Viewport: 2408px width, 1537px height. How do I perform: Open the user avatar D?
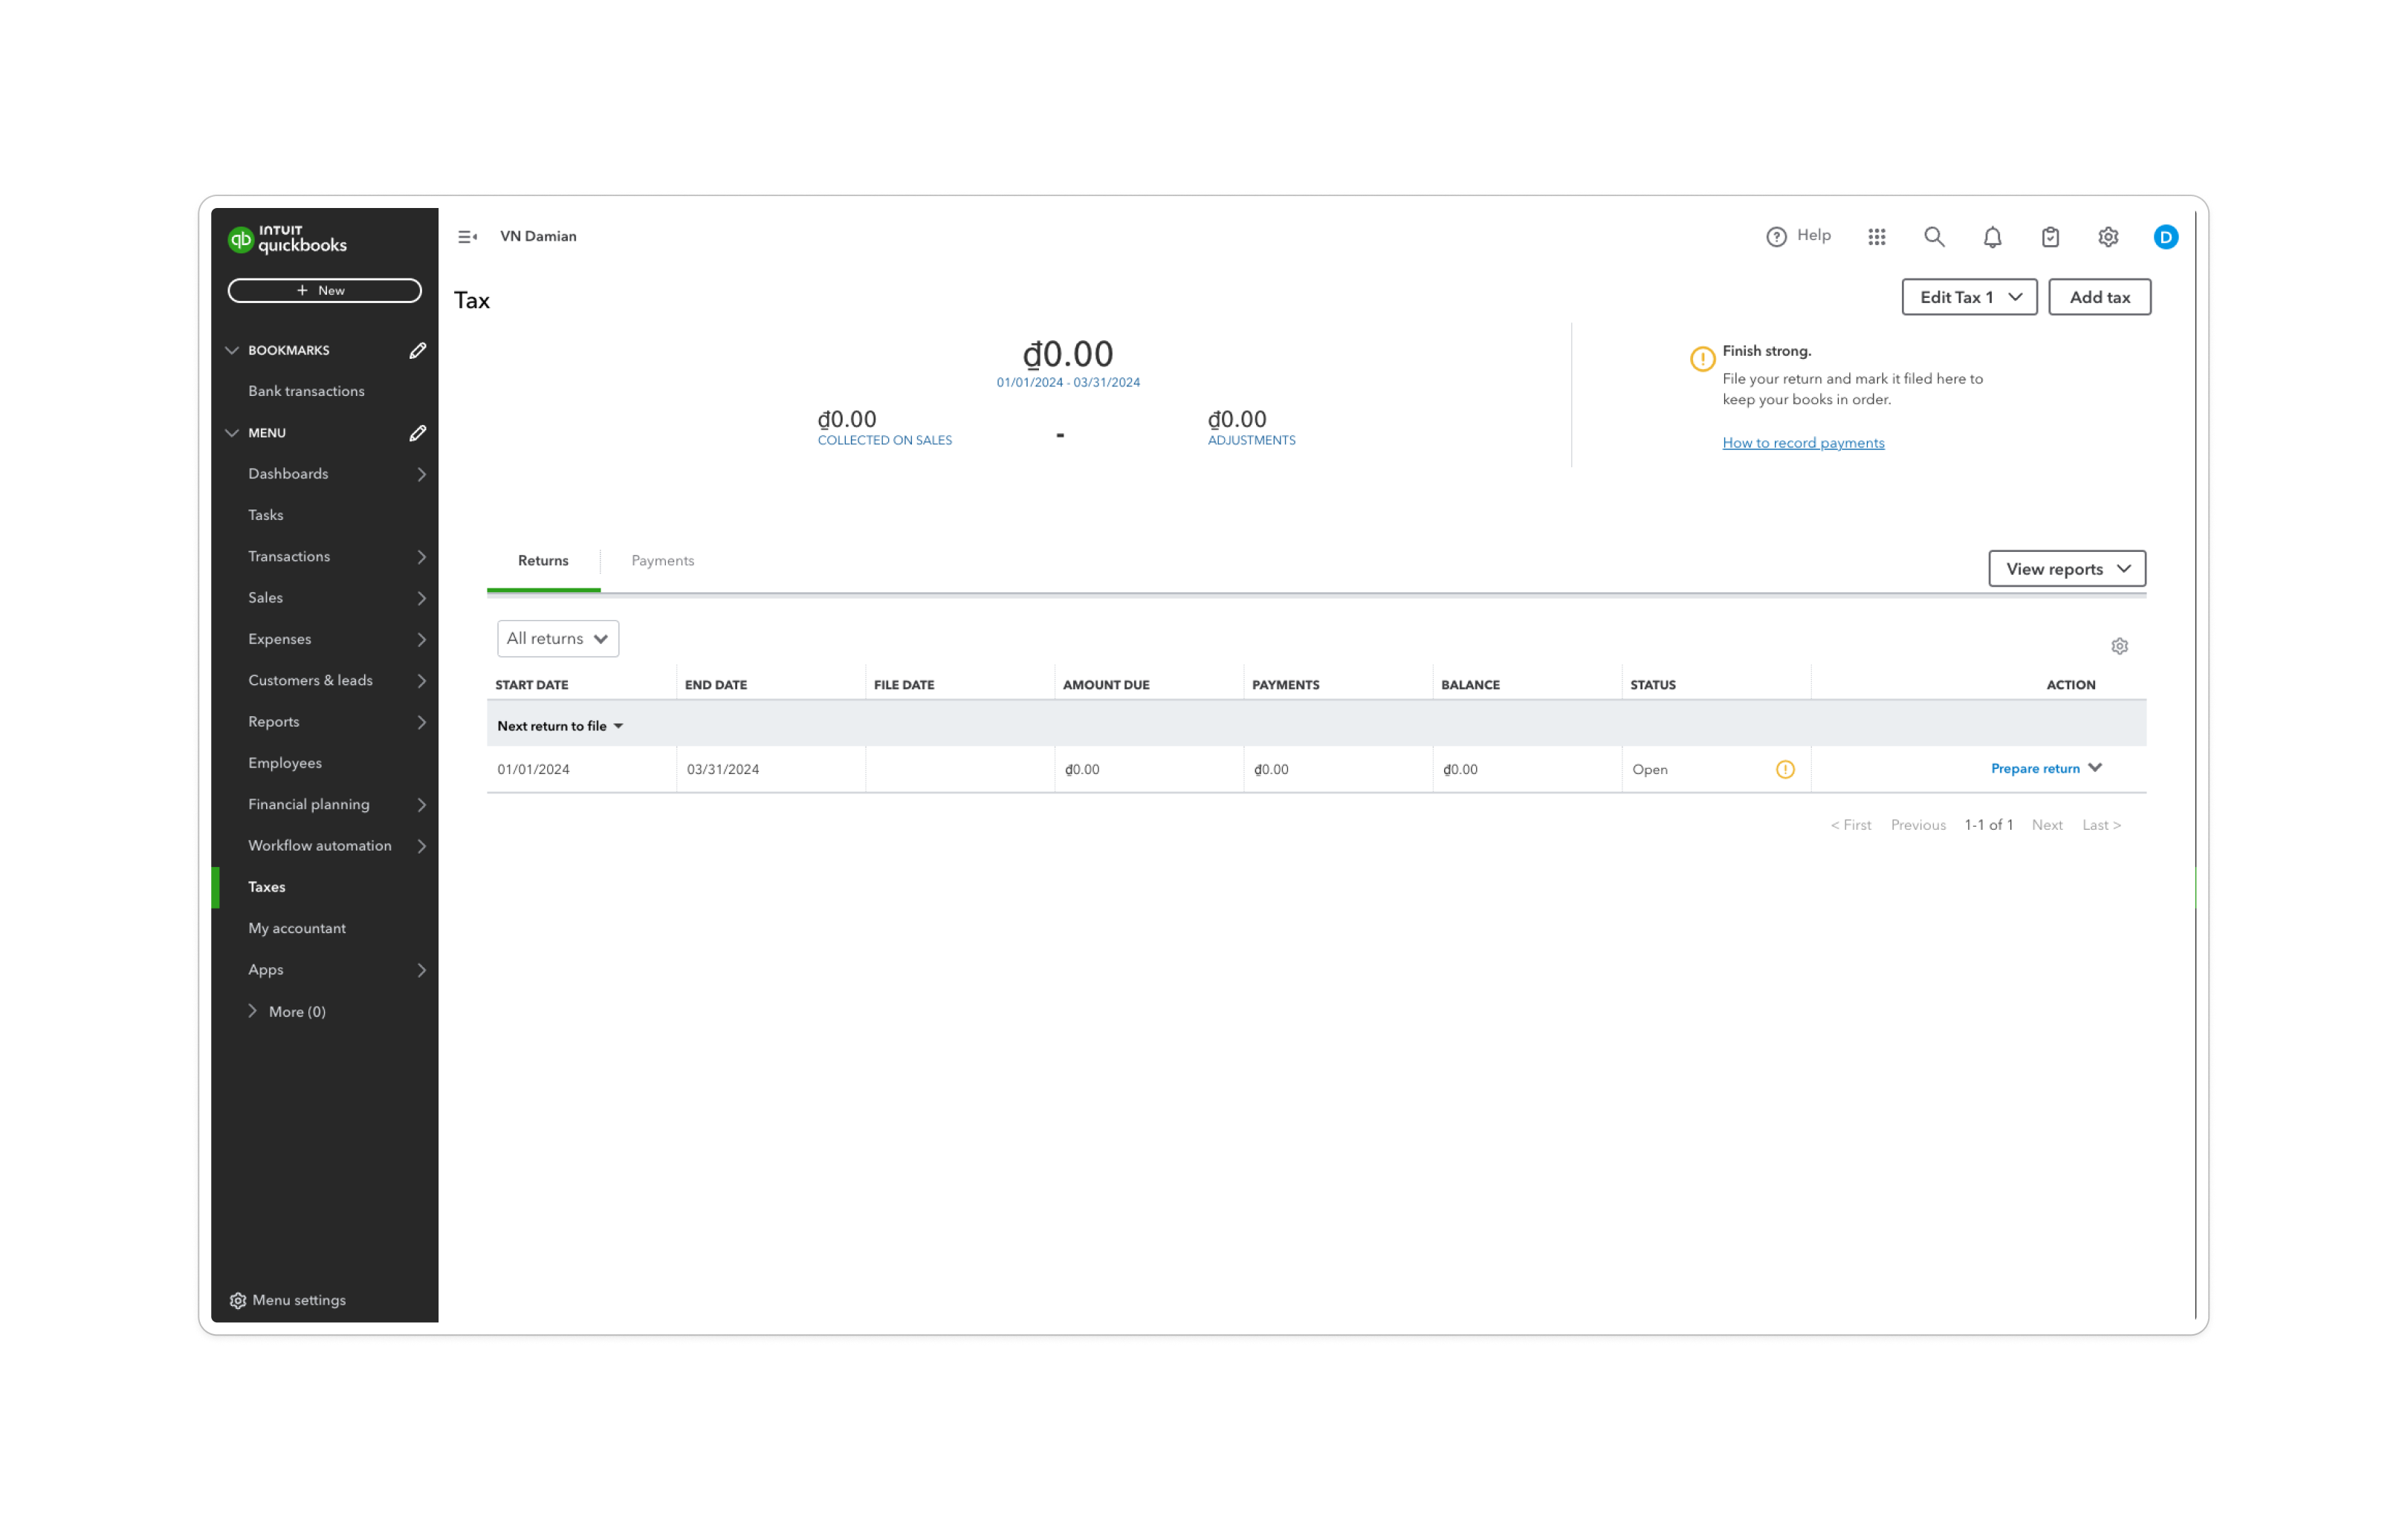tap(2165, 237)
